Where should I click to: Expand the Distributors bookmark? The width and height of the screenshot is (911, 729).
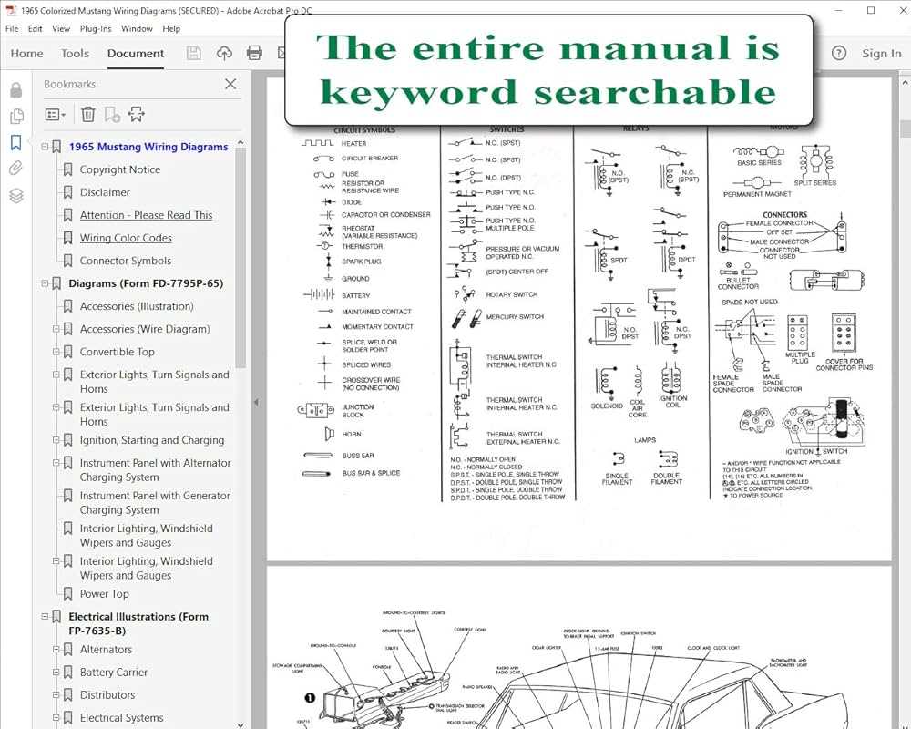point(56,694)
